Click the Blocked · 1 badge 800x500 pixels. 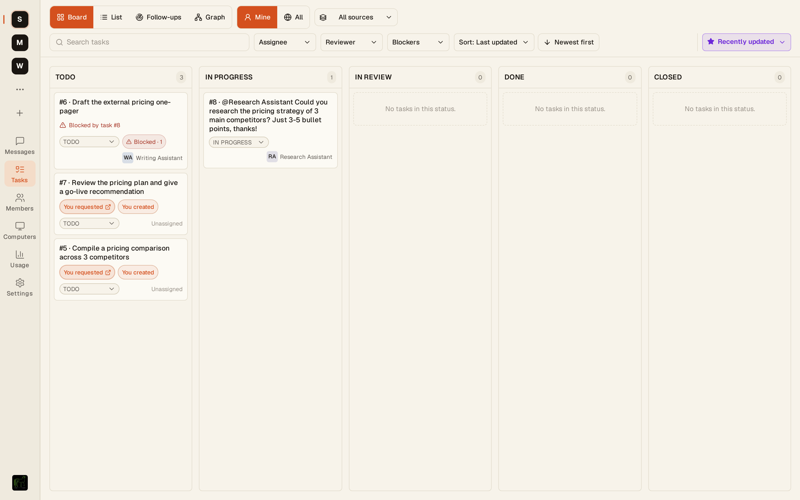click(144, 142)
